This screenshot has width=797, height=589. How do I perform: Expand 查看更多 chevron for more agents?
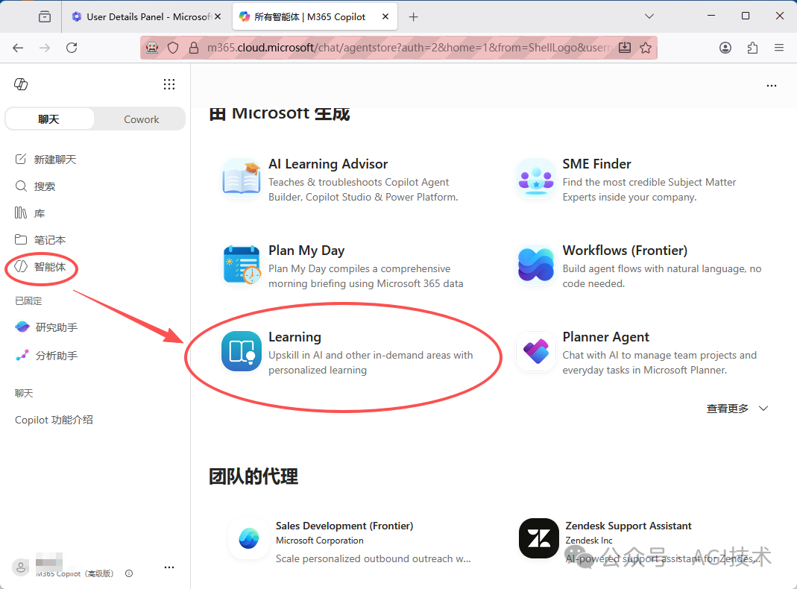point(763,408)
